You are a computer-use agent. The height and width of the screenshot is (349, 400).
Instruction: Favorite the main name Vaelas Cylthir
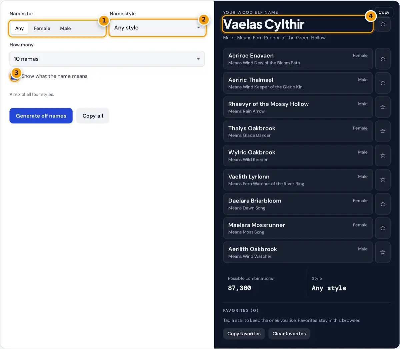tap(383, 24)
